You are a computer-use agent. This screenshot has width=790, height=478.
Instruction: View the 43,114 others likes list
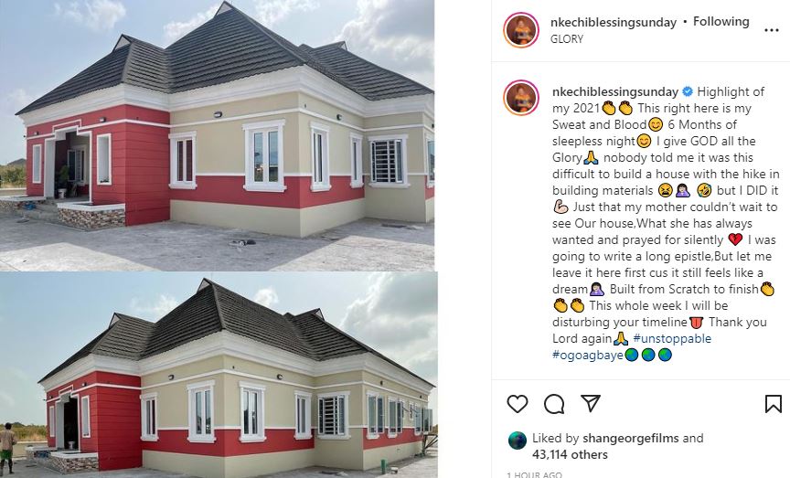pyautogui.click(x=570, y=454)
